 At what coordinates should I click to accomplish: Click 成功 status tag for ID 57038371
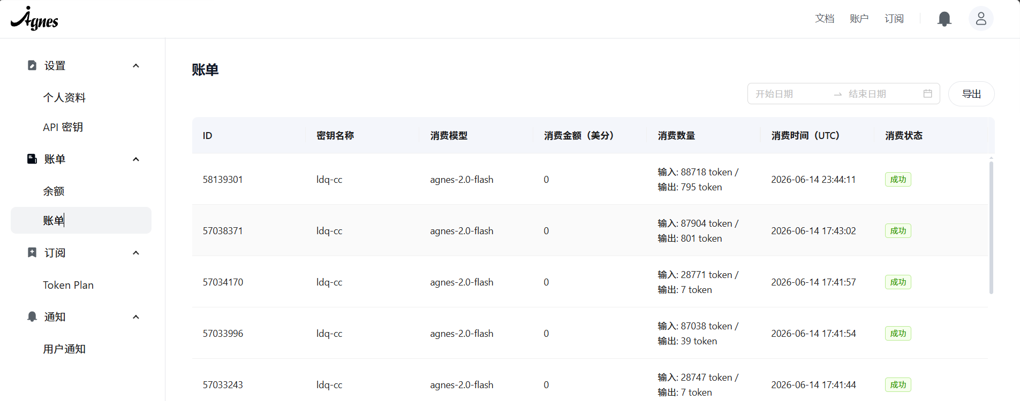tap(898, 231)
